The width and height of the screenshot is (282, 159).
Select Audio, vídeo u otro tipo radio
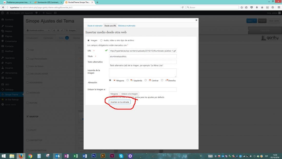tap(101, 40)
